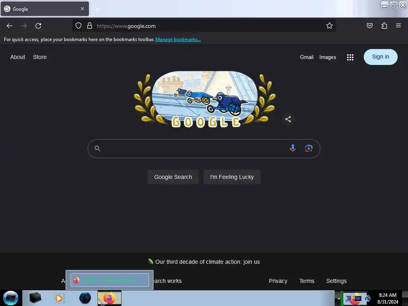Viewport: 408px width, 306px height.
Task: Open a new tab with plus button
Action: [x=97, y=9]
